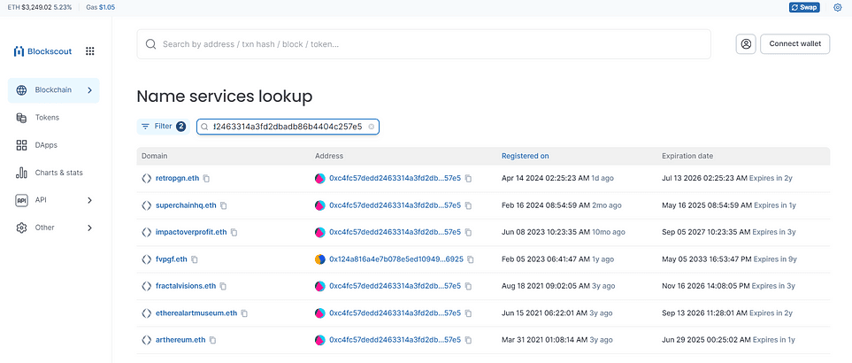Copy the address in the arthereum.eth row
Viewport: 852px width, 363px height.
(x=468, y=340)
